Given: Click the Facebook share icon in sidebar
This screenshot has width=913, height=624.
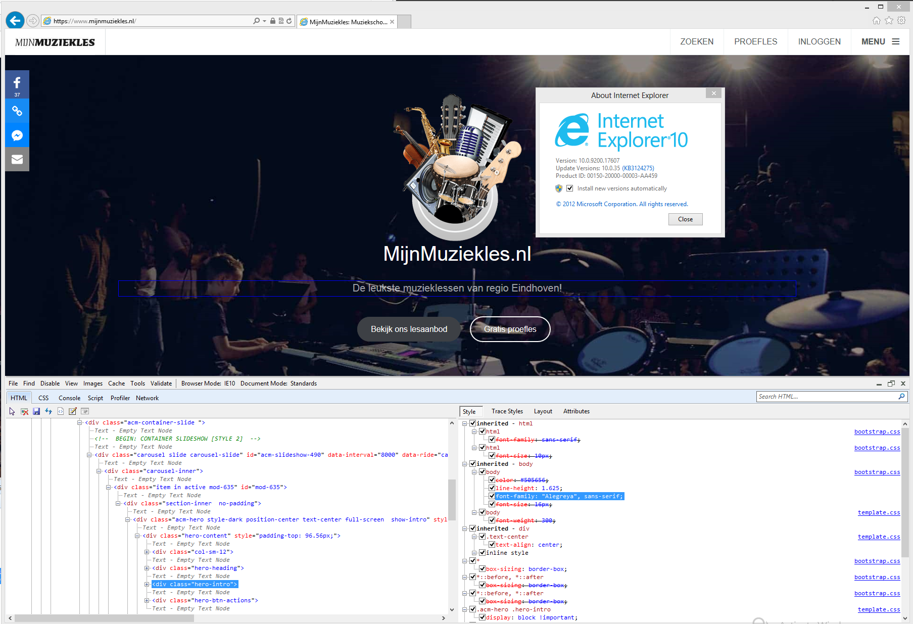Looking at the screenshot, I should pos(17,84).
